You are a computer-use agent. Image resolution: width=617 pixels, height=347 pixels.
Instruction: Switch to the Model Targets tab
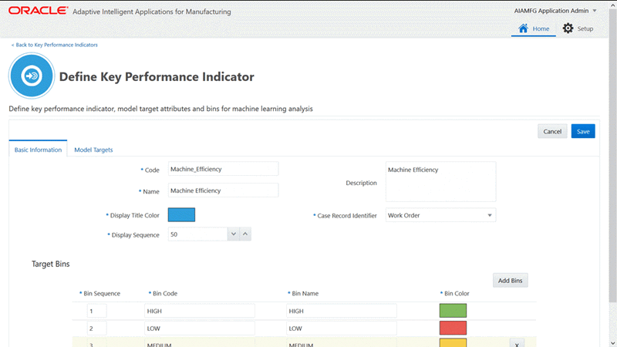pyautogui.click(x=93, y=150)
